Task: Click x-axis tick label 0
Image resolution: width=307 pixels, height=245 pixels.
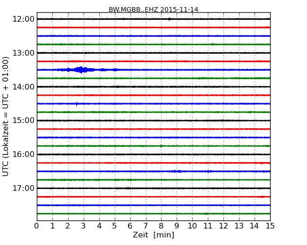Action: pyautogui.click(x=37, y=226)
